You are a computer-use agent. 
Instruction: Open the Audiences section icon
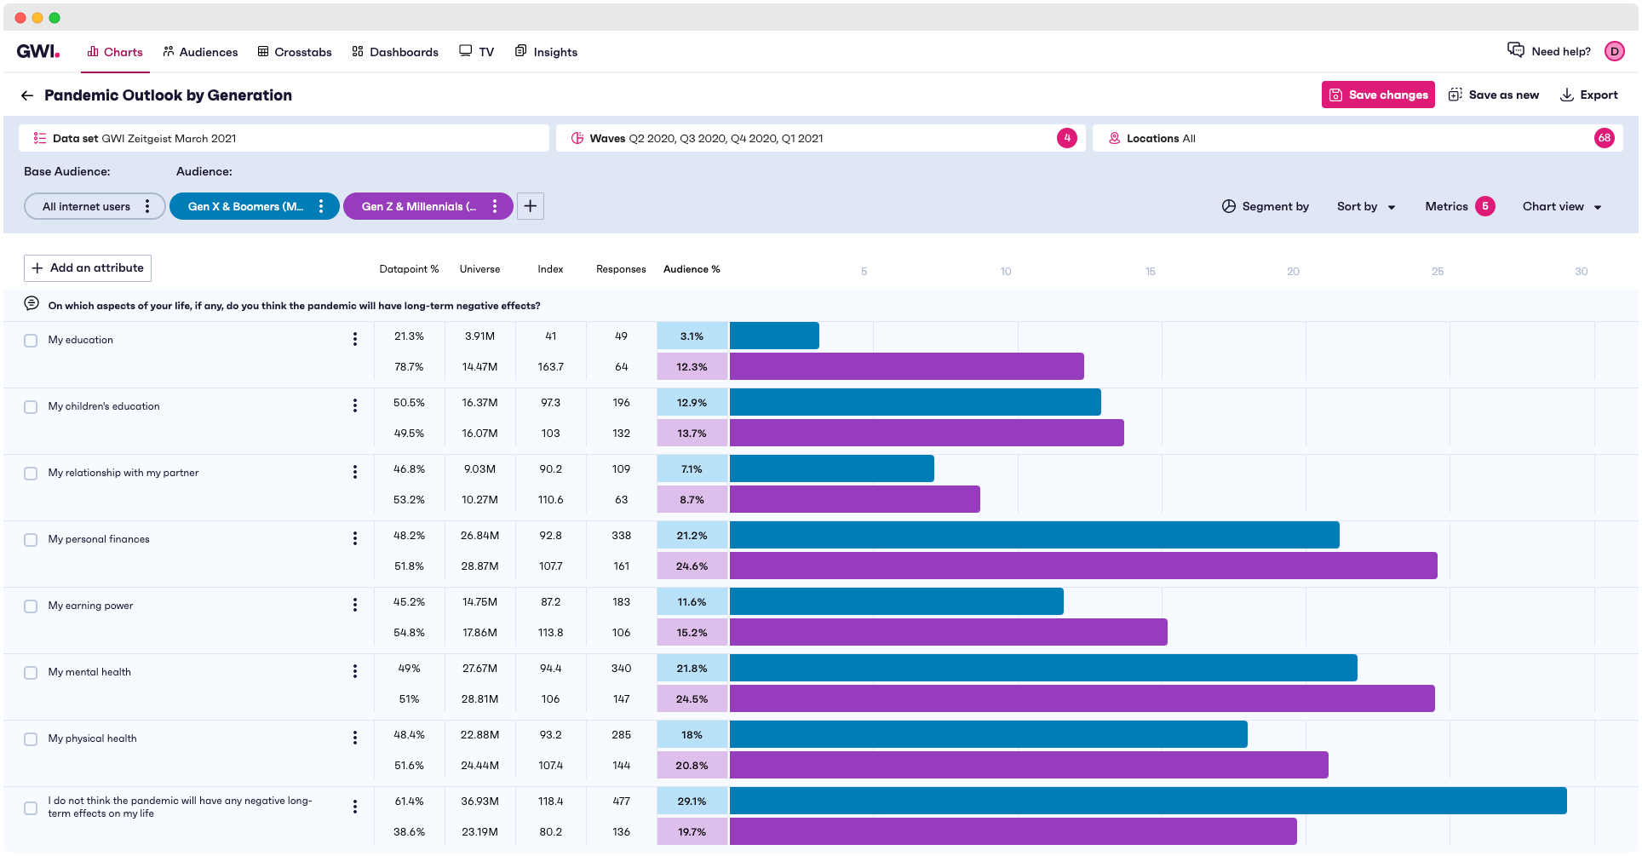pos(168,51)
